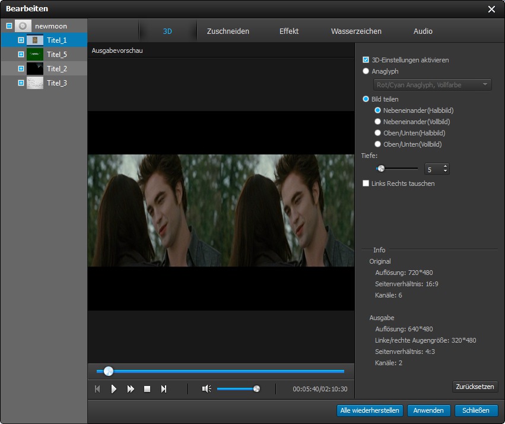The height and width of the screenshot is (424, 505).
Task: Click the text Kanäle: 2
Action: point(389,363)
